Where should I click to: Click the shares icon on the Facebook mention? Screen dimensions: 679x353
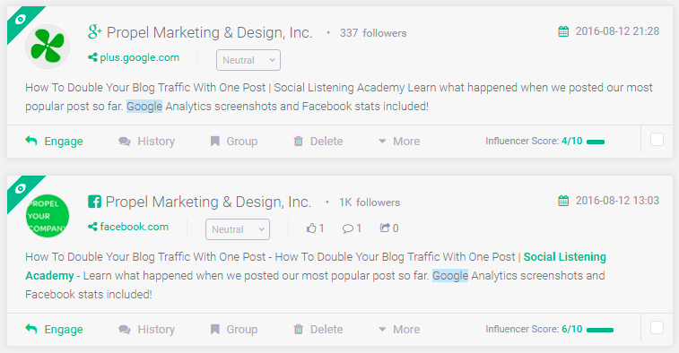tap(385, 228)
